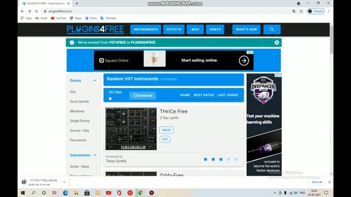Open Windows Start menu
This screenshot has width=351, height=197.
click(23, 193)
